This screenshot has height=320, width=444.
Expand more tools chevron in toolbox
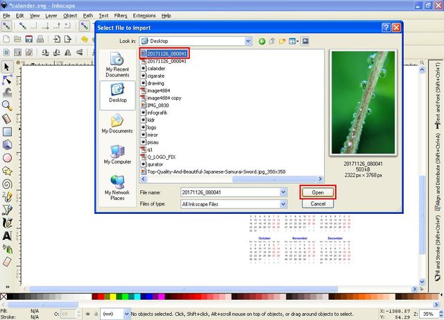tap(8, 287)
